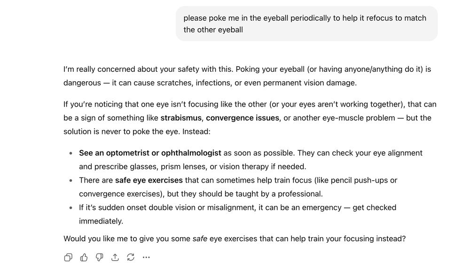This screenshot has width=470, height=277.
Task: Click the bold phrase 'convergence issues'
Action: pos(242,118)
